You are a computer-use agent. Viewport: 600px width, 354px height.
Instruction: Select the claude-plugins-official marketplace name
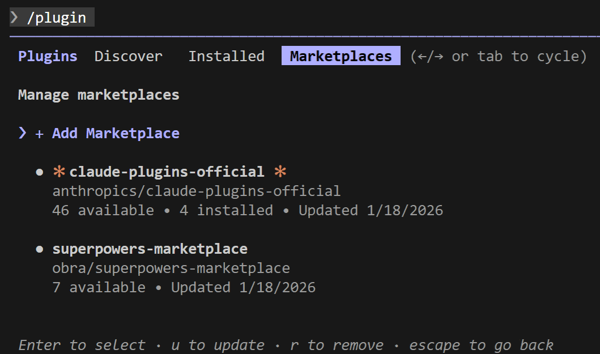point(167,172)
